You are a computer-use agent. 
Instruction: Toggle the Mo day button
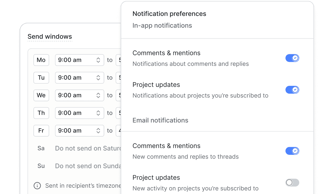coord(41,60)
